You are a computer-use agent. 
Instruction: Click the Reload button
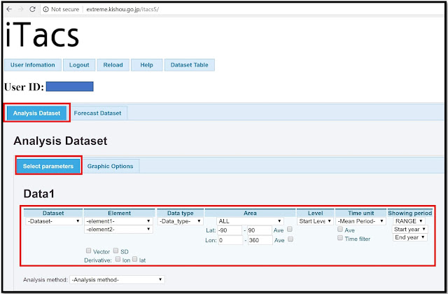(x=113, y=65)
